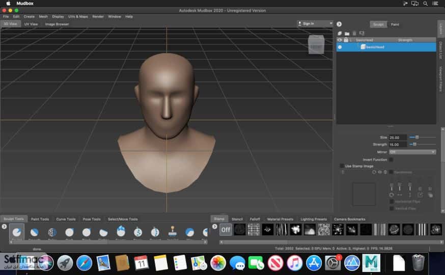Select the Grab sculpt tool
Screen dimensions: 445x275
point(69,232)
